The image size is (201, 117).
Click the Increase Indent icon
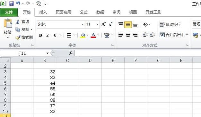coord(153,35)
